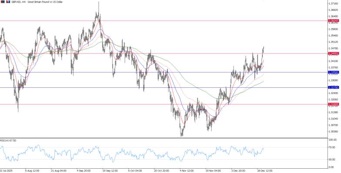
Task: Select the red price tag near 1.36480
Action: pos(333,21)
